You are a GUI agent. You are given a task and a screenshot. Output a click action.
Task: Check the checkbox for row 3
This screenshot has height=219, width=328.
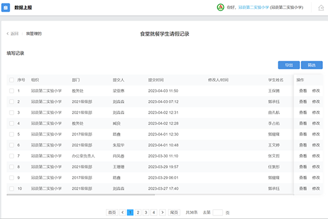pos(12,112)
